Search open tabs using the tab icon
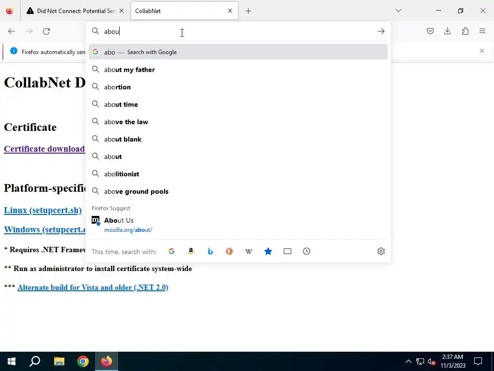Screen dimensions: 494x371 coord(288,251)
